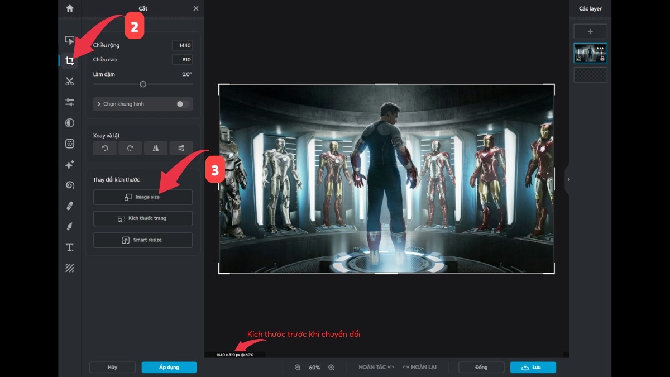Open the Liquify swirl tool

pyautogui.click(x=70, y=185)
